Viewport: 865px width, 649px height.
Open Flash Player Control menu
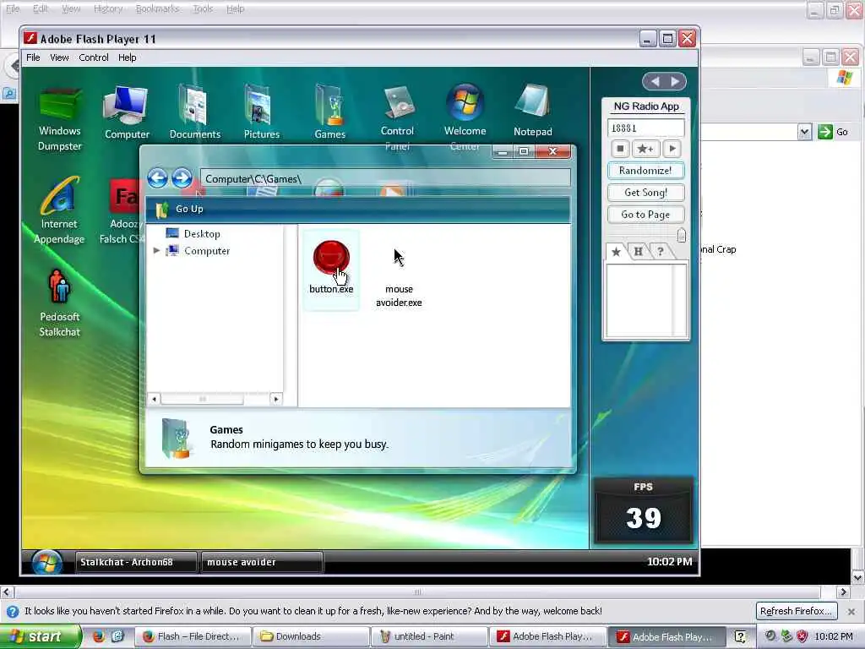[x=93, y=57]
